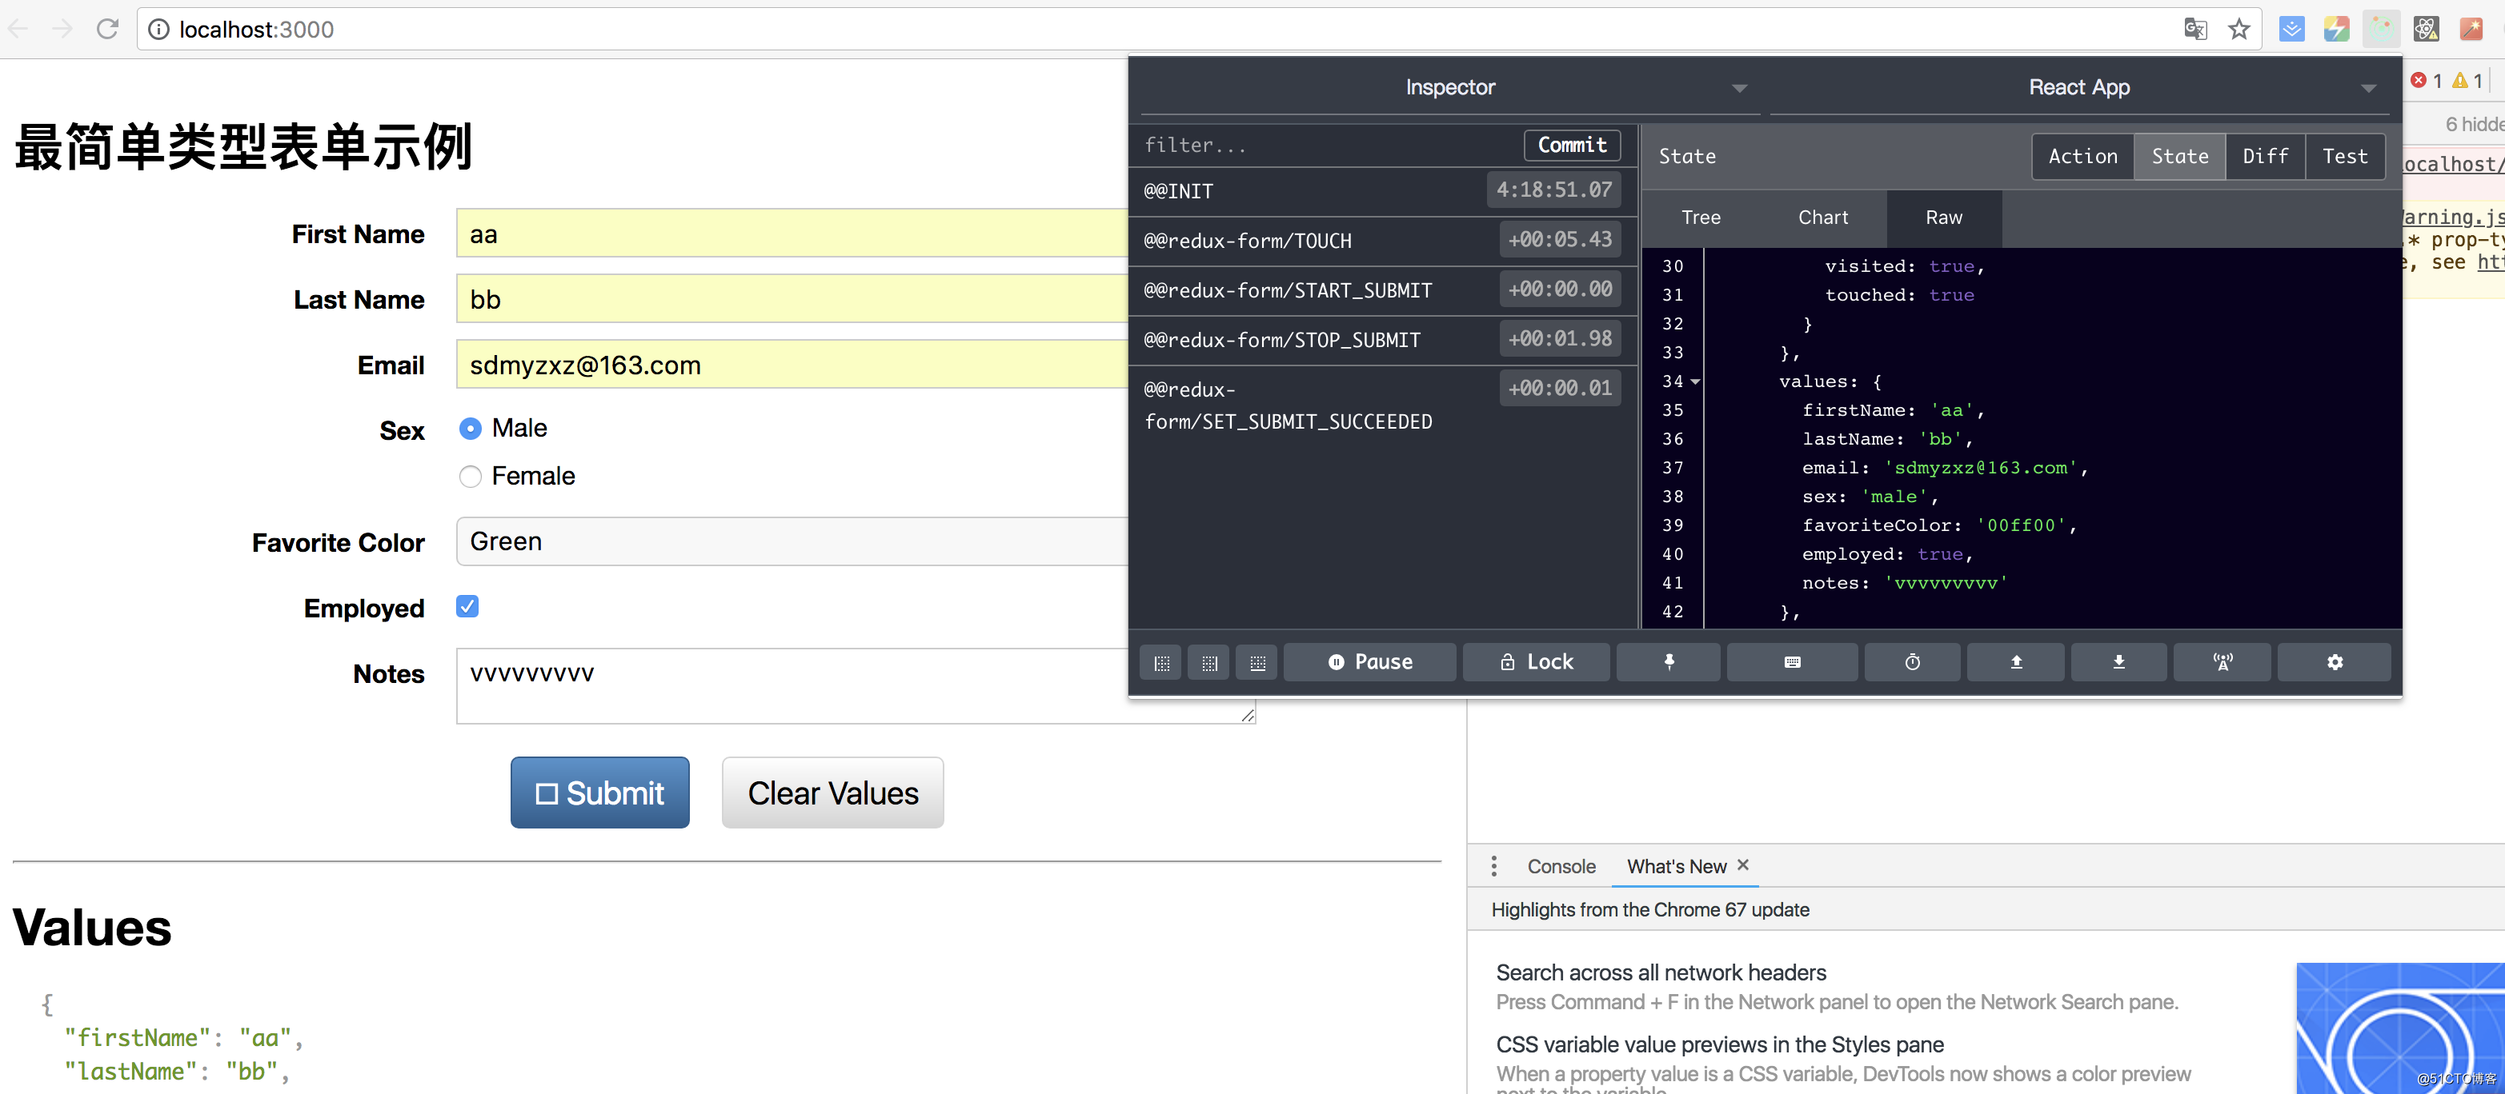Click into the Last Name field

[792, 299]
